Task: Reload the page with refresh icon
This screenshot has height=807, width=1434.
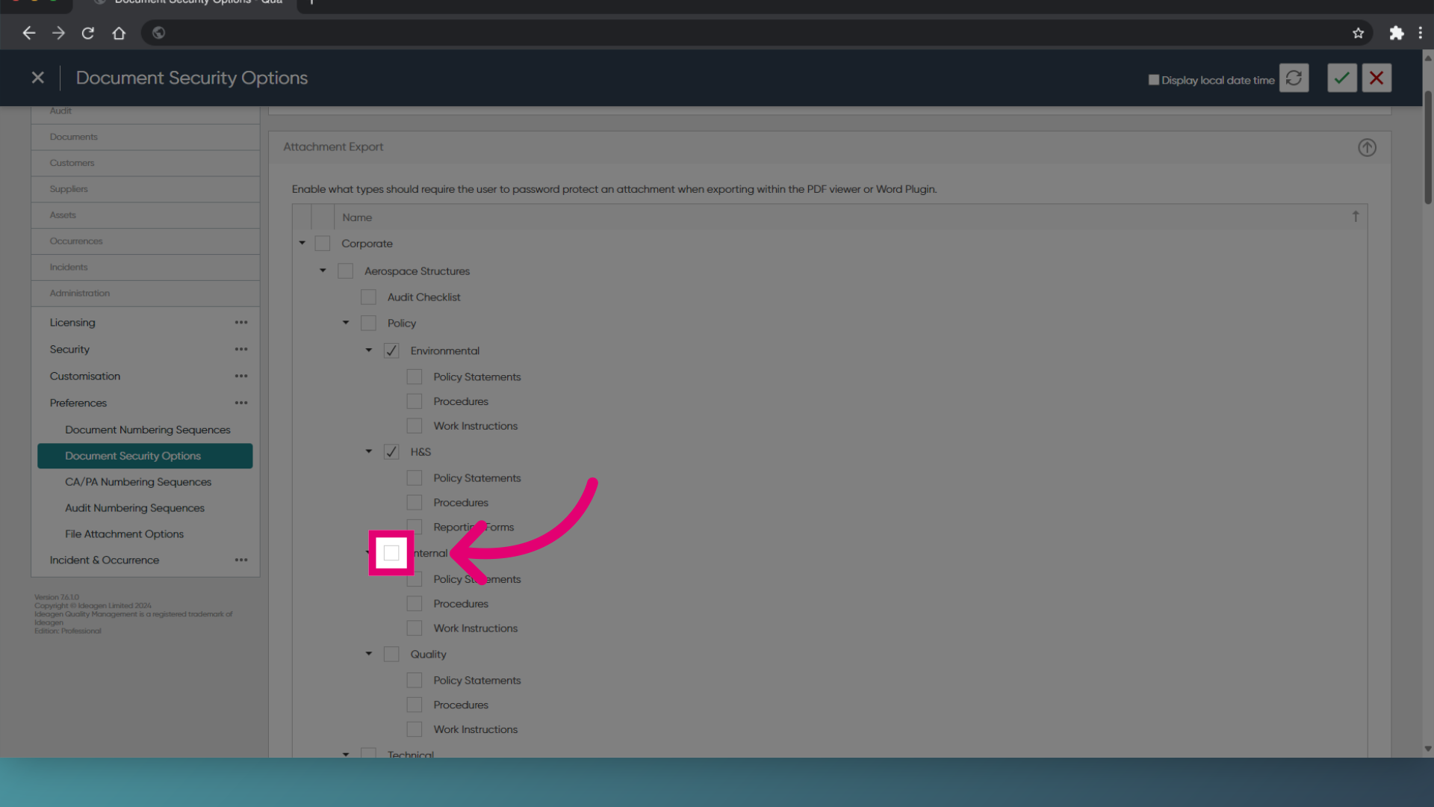Action: pyautogui.click(x=88, y=33)
